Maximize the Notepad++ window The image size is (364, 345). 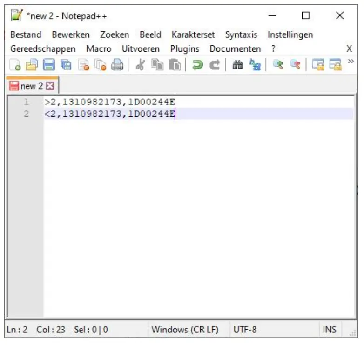(305, 15)
